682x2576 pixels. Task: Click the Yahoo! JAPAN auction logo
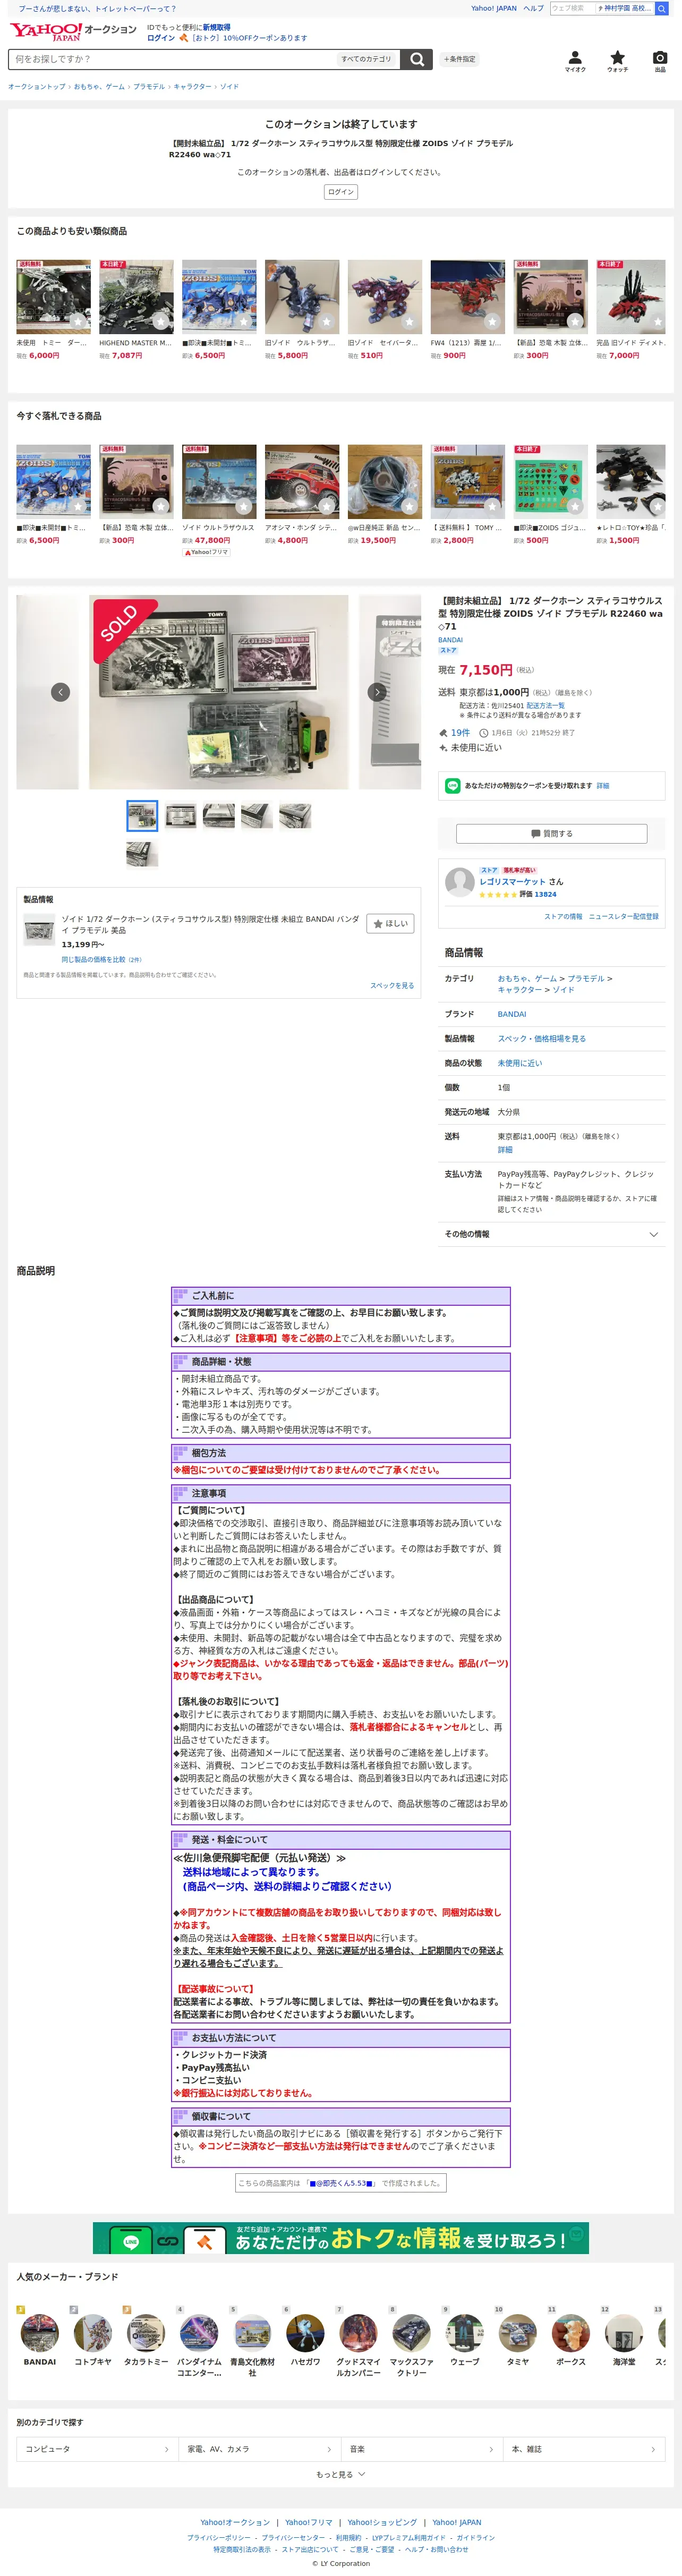pyautogui.click(x=73, y=31)
